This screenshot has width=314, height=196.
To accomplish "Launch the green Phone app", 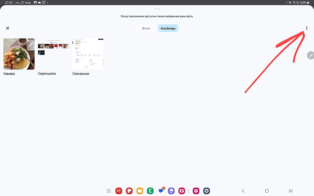I will (150, 191).
